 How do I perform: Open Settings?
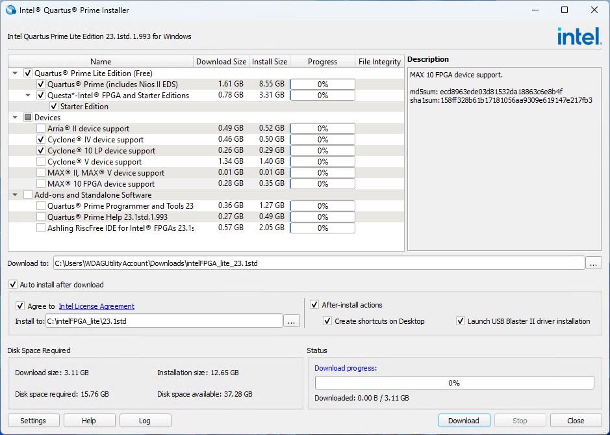tap(33, 421)
